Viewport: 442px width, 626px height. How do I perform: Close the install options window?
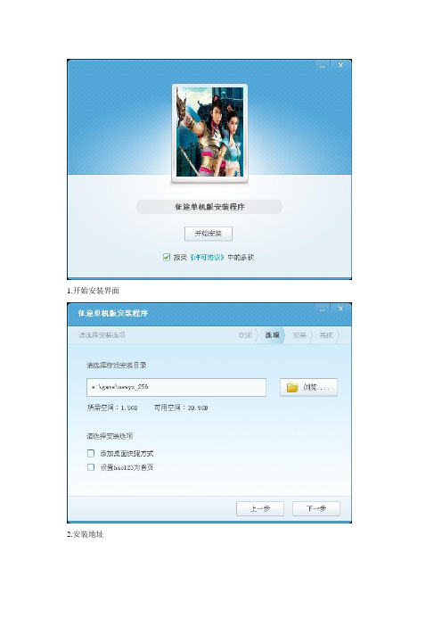[x=340, y=309]
